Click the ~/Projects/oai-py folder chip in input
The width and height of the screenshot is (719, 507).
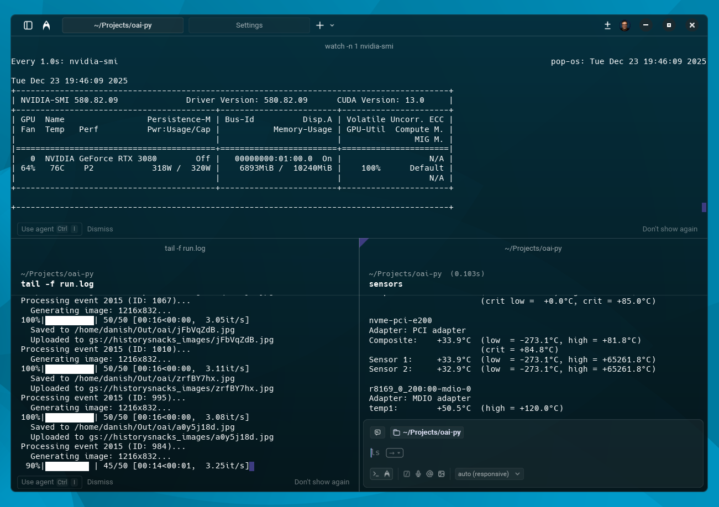pyautogui.click(x=427, y=432)
